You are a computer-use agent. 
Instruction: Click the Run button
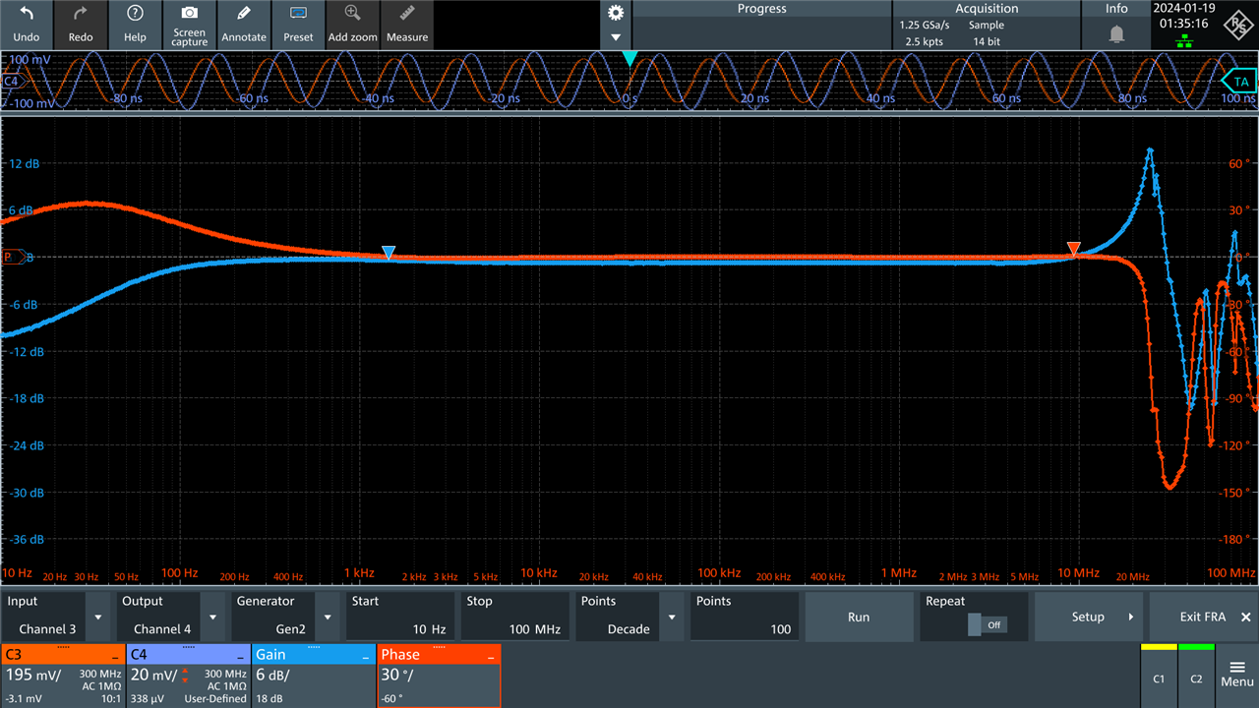coord(859,617)
